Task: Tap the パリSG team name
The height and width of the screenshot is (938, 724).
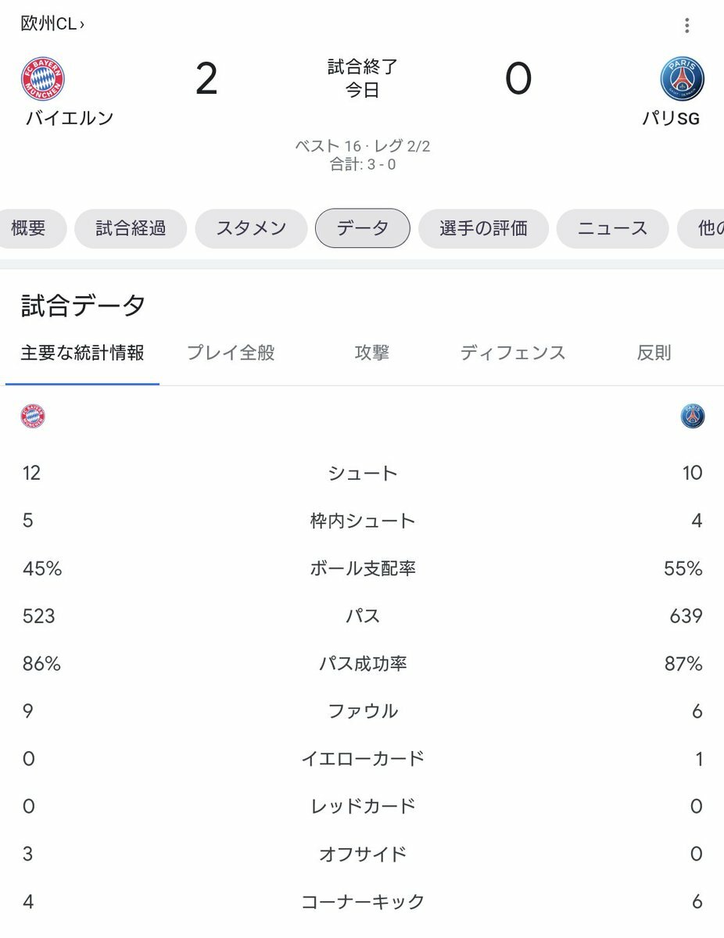Action: coord(671,119)
